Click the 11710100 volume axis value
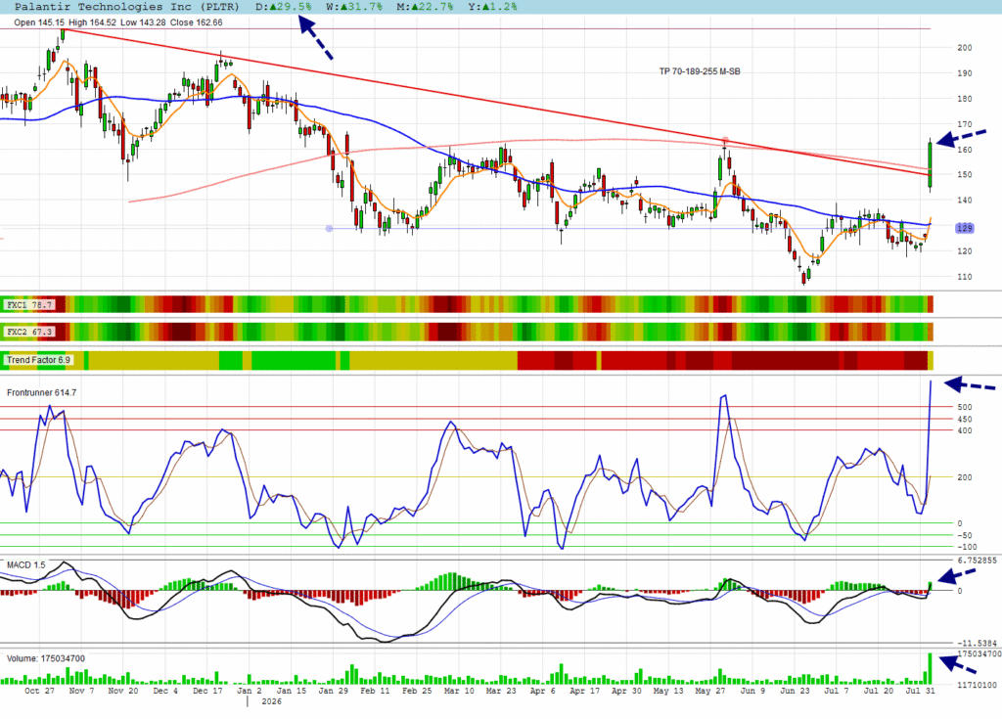The height and width of the screenshot is (719, 1002). pyautogui.click(x=977, y=685)
